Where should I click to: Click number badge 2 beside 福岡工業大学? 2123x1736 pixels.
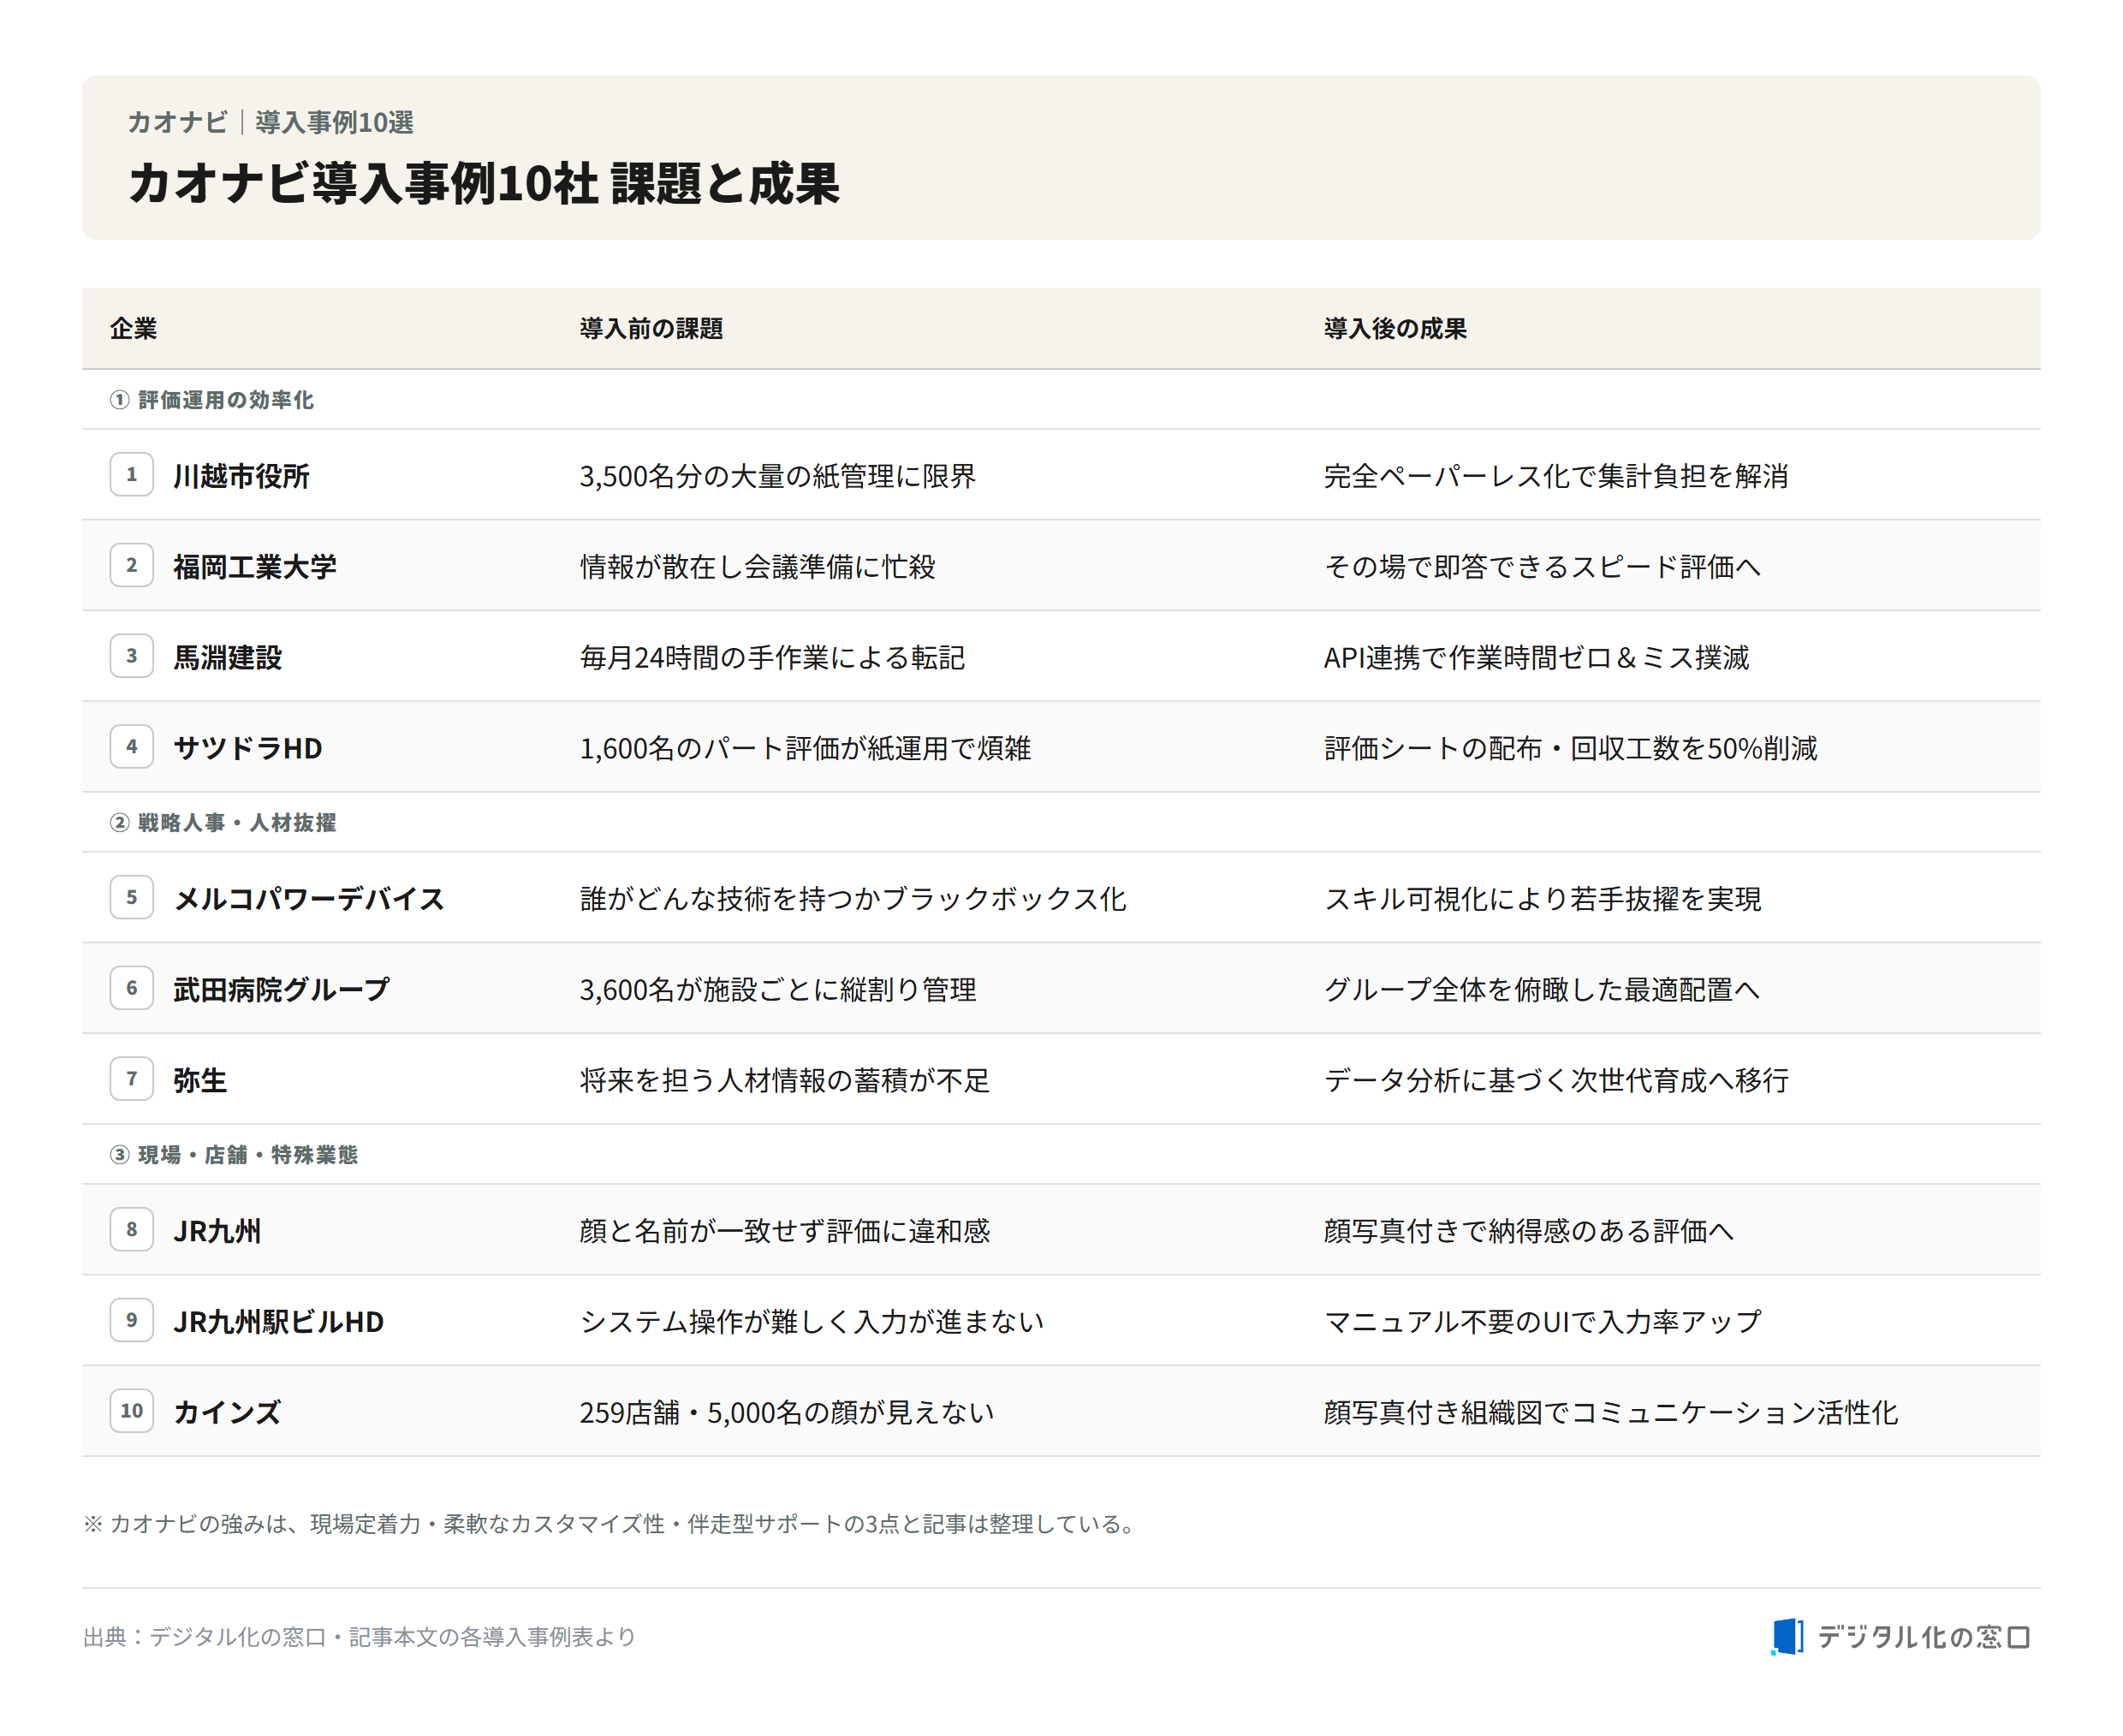point(131,565)
